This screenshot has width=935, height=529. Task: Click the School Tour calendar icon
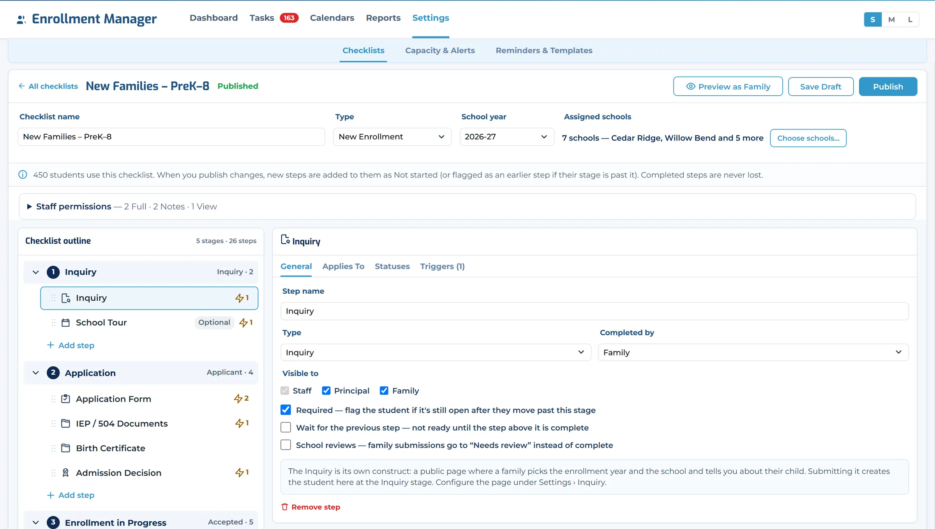pos(66,323)
